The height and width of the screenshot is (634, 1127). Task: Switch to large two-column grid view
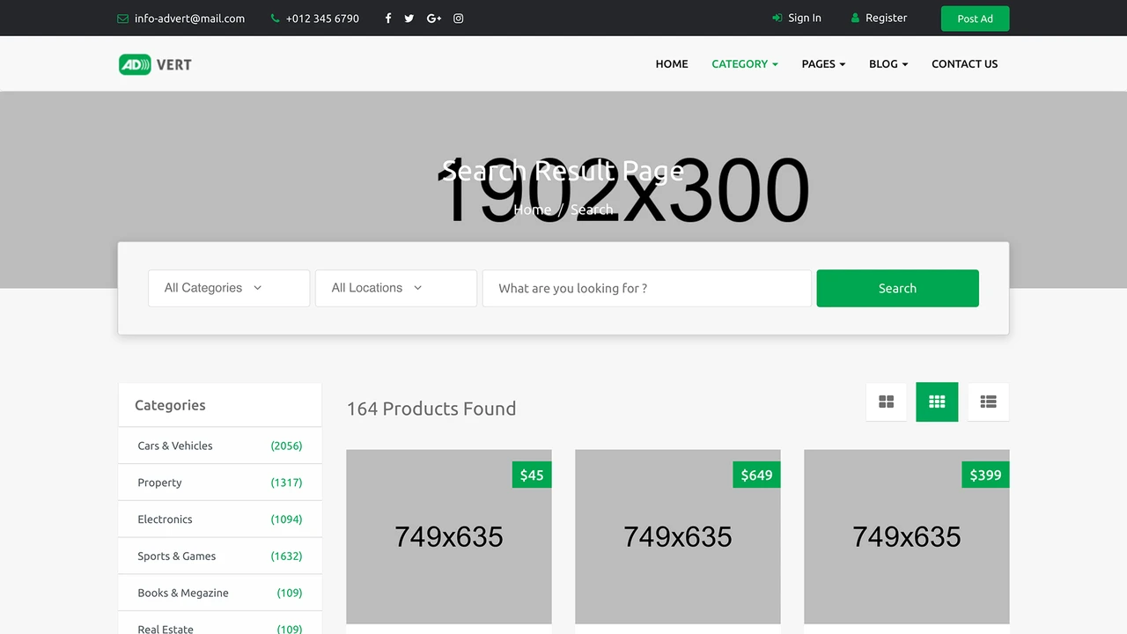coord(886,402)
